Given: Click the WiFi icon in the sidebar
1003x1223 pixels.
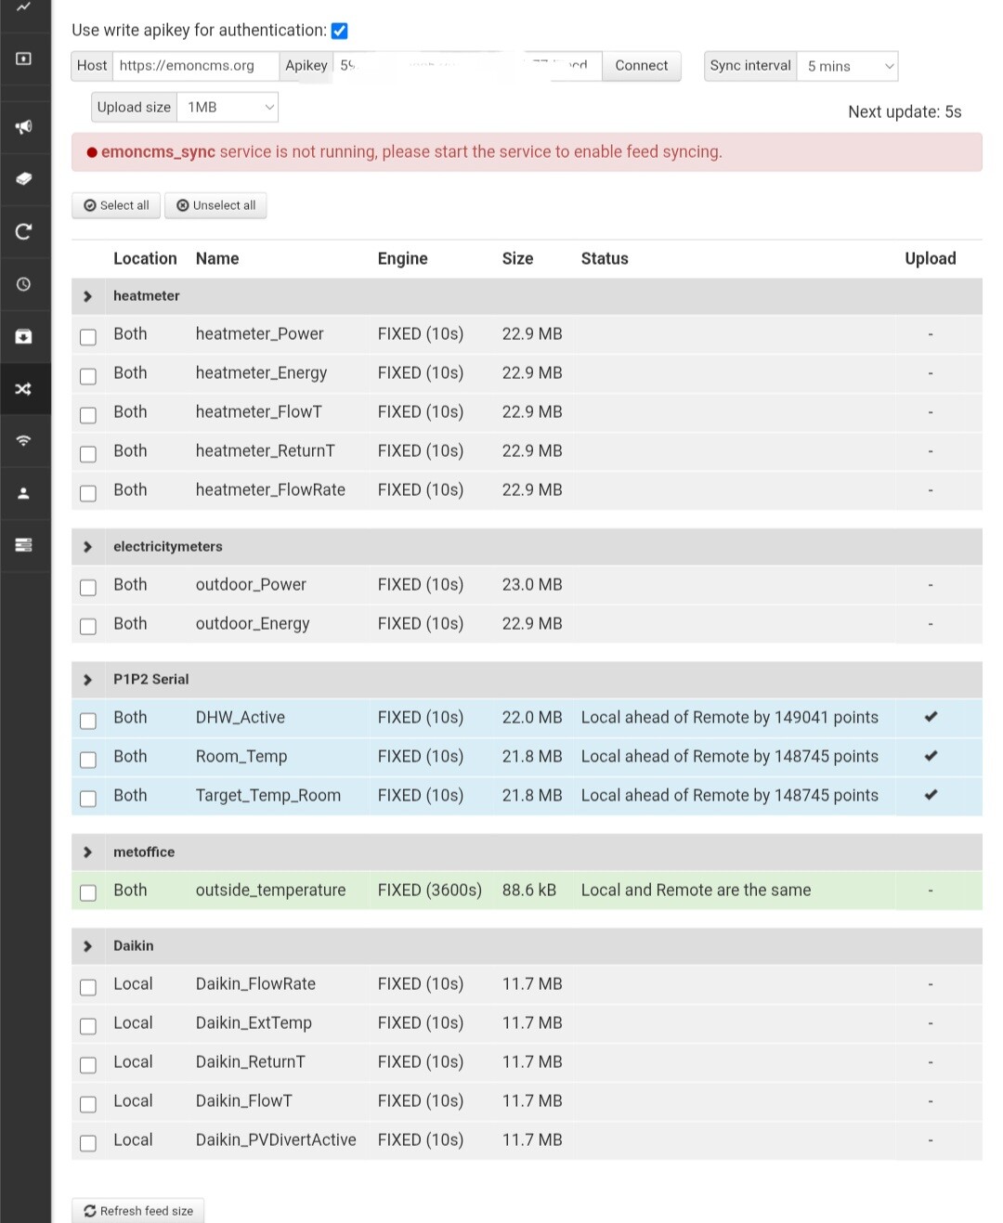Looking at the screenshot, I should [24, 440].
